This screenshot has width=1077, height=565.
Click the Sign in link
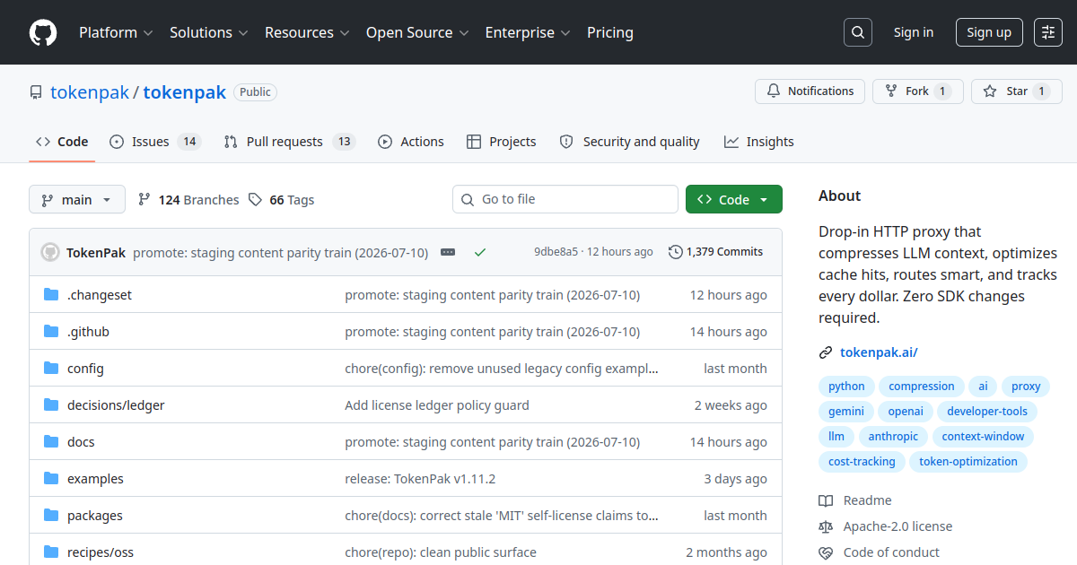[914, 32]
